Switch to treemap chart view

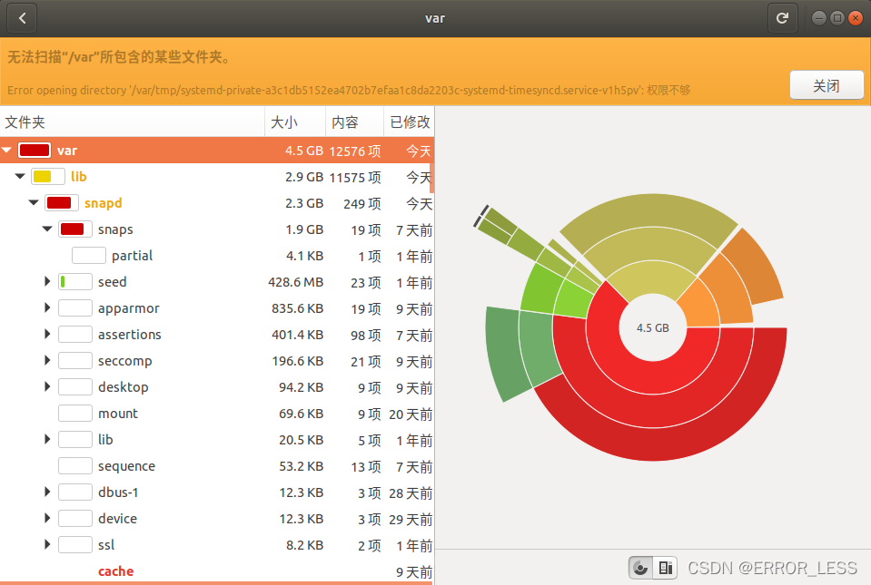tap(665, 568)
